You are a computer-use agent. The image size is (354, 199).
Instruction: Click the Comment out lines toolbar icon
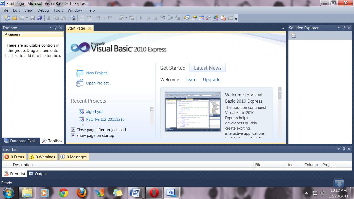82,18
